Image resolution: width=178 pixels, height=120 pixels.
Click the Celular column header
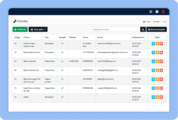[86, 37]
